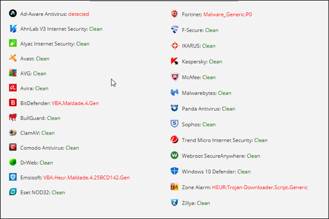The height and width of the screenshot is (219, 329).
Task: Click the AVG multicolor icon
Action: (x=13, y=73)
